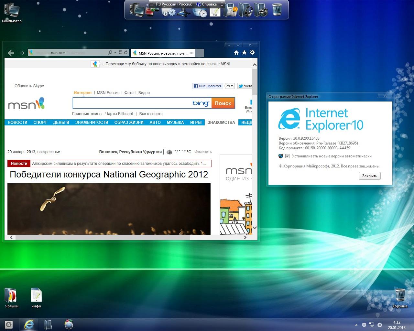Refresh the page in address bar

coord(126,53)
